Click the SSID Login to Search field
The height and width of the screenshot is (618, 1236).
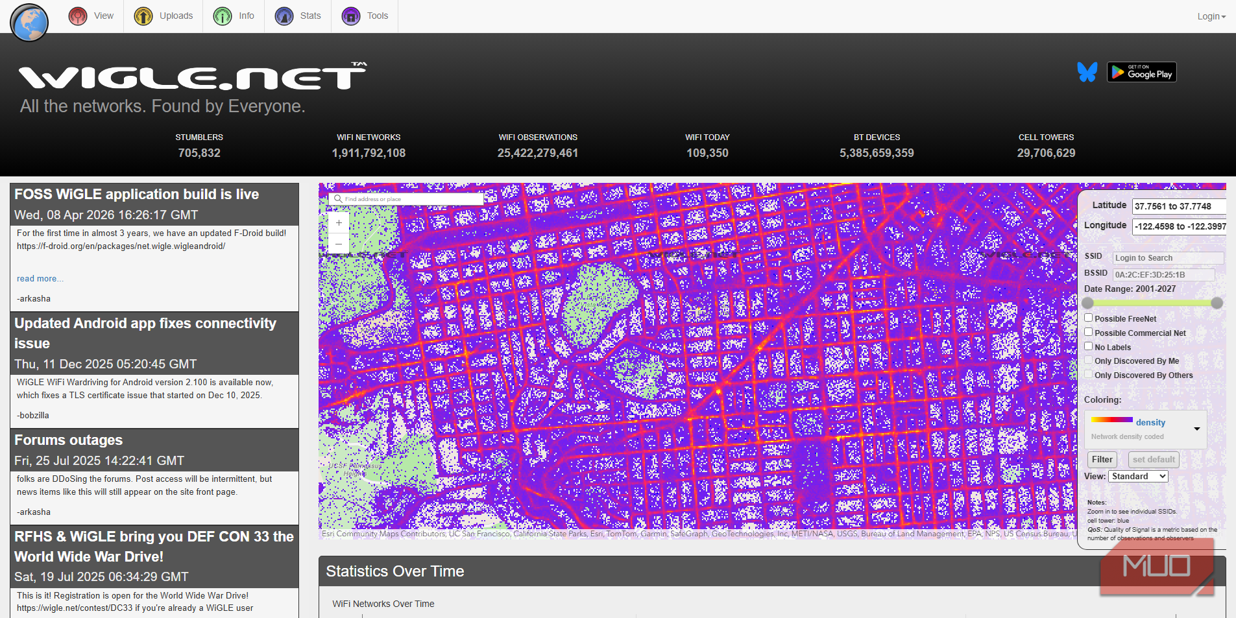(x=1168, y=257)
